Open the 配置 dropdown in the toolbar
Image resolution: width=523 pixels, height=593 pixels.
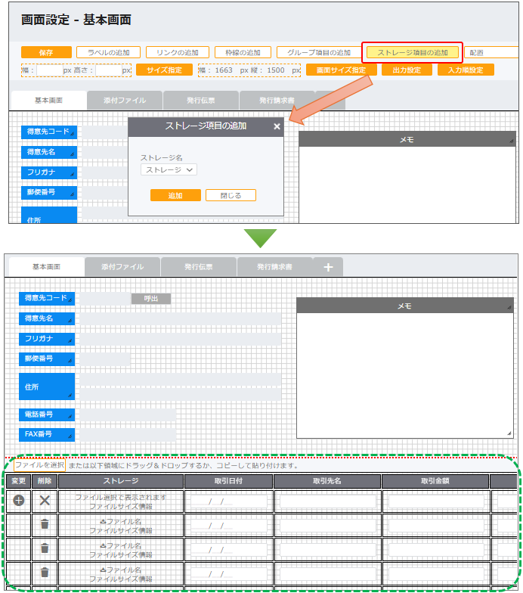[491, 52]
